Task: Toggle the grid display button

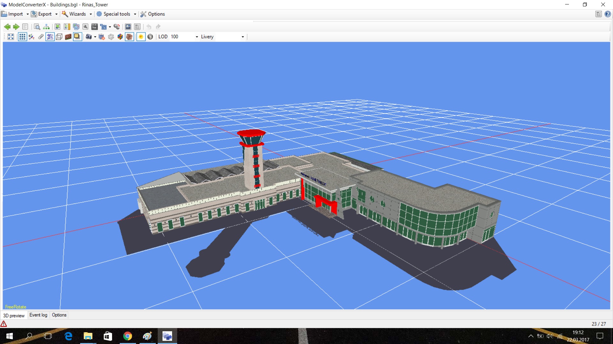Action: coord(22,37)
